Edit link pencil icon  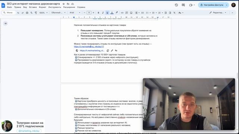click(x=112, y=51)
